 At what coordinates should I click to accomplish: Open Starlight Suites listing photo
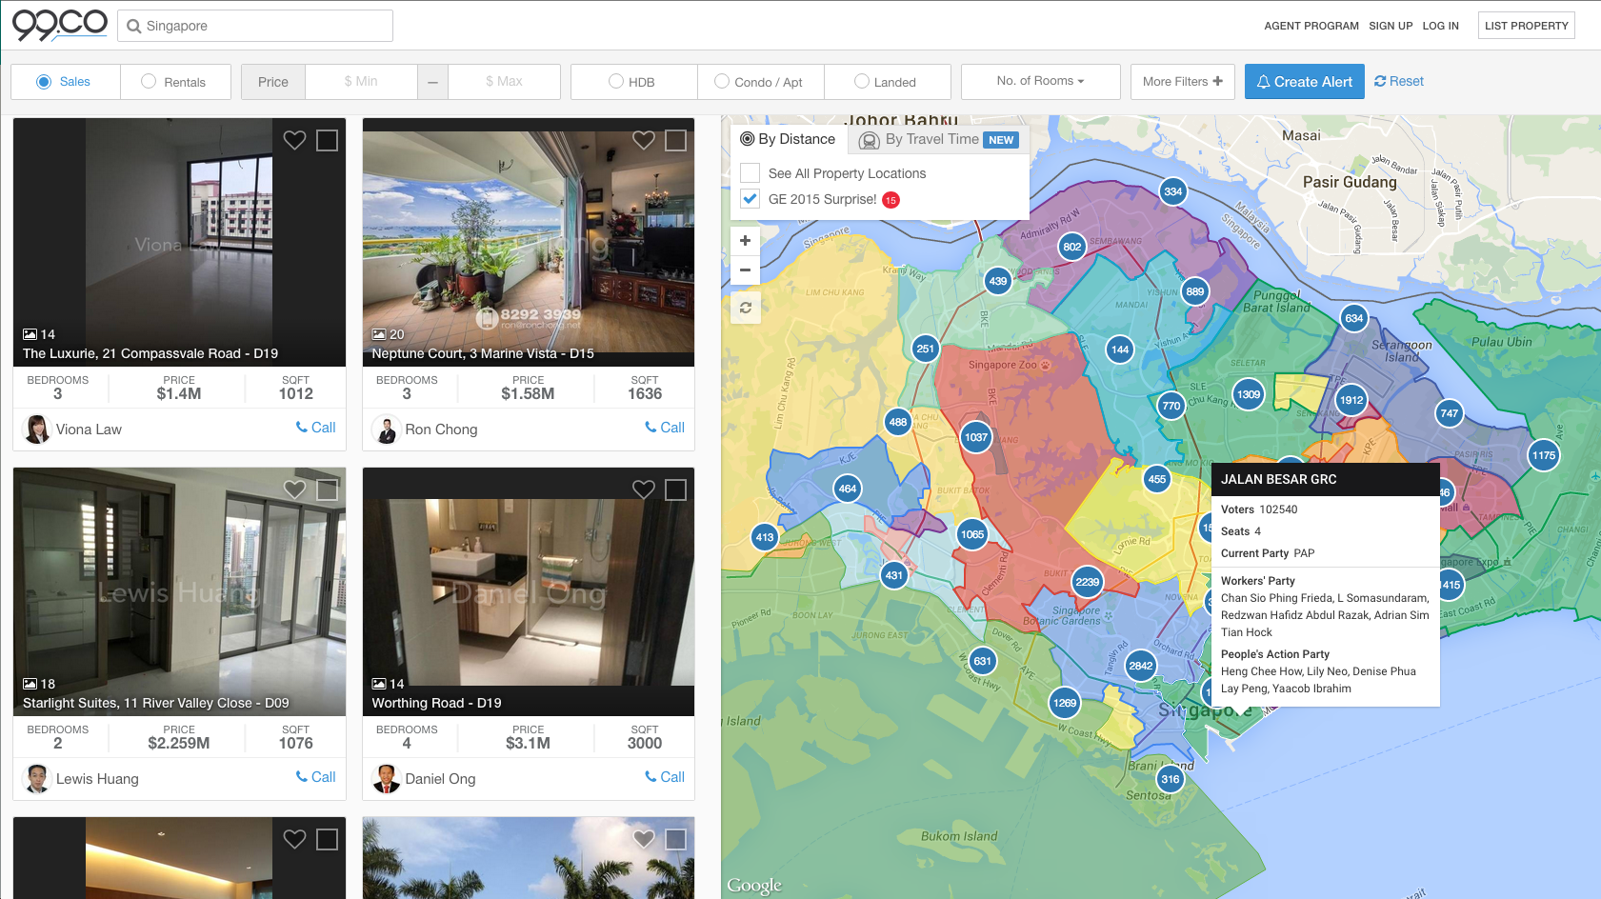click(179, 590)
